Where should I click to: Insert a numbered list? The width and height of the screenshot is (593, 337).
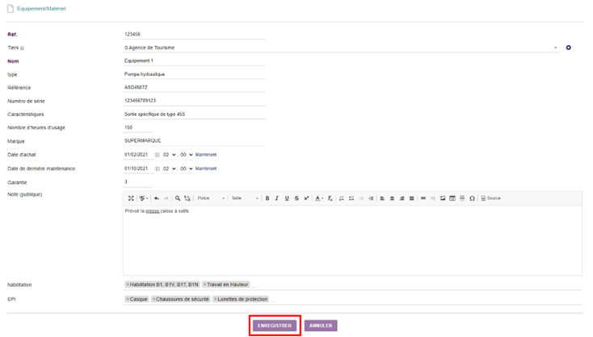(x=342, y=198)
